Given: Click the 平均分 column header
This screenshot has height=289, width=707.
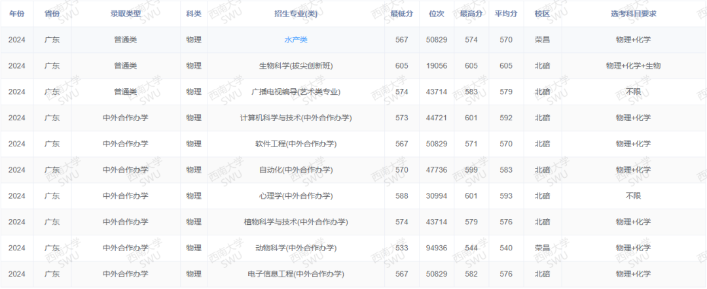Looking at the screenshot, I should [x=506, y=14].
